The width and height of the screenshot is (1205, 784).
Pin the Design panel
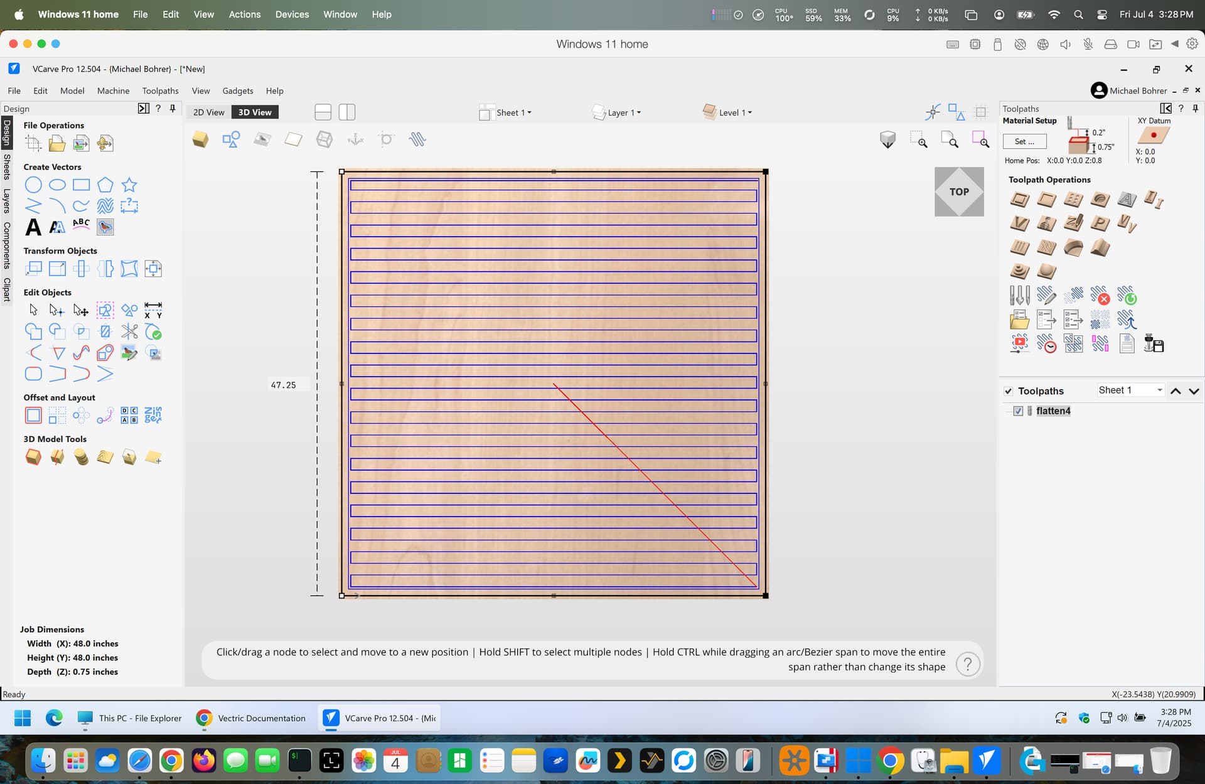173,109
